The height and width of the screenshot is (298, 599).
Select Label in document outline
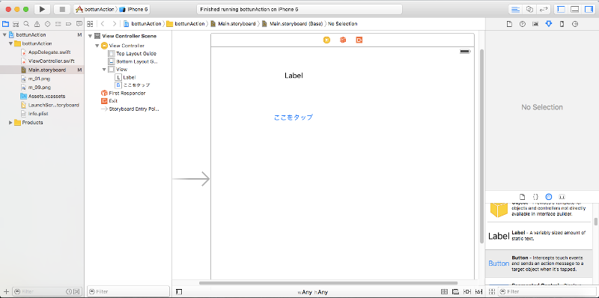(x=129, y=77)
